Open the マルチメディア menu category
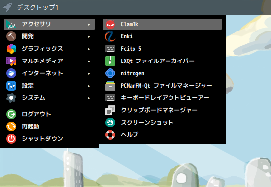Image resolution: width=271 pixels, height=187 pixels. click(x=49, y=61)
